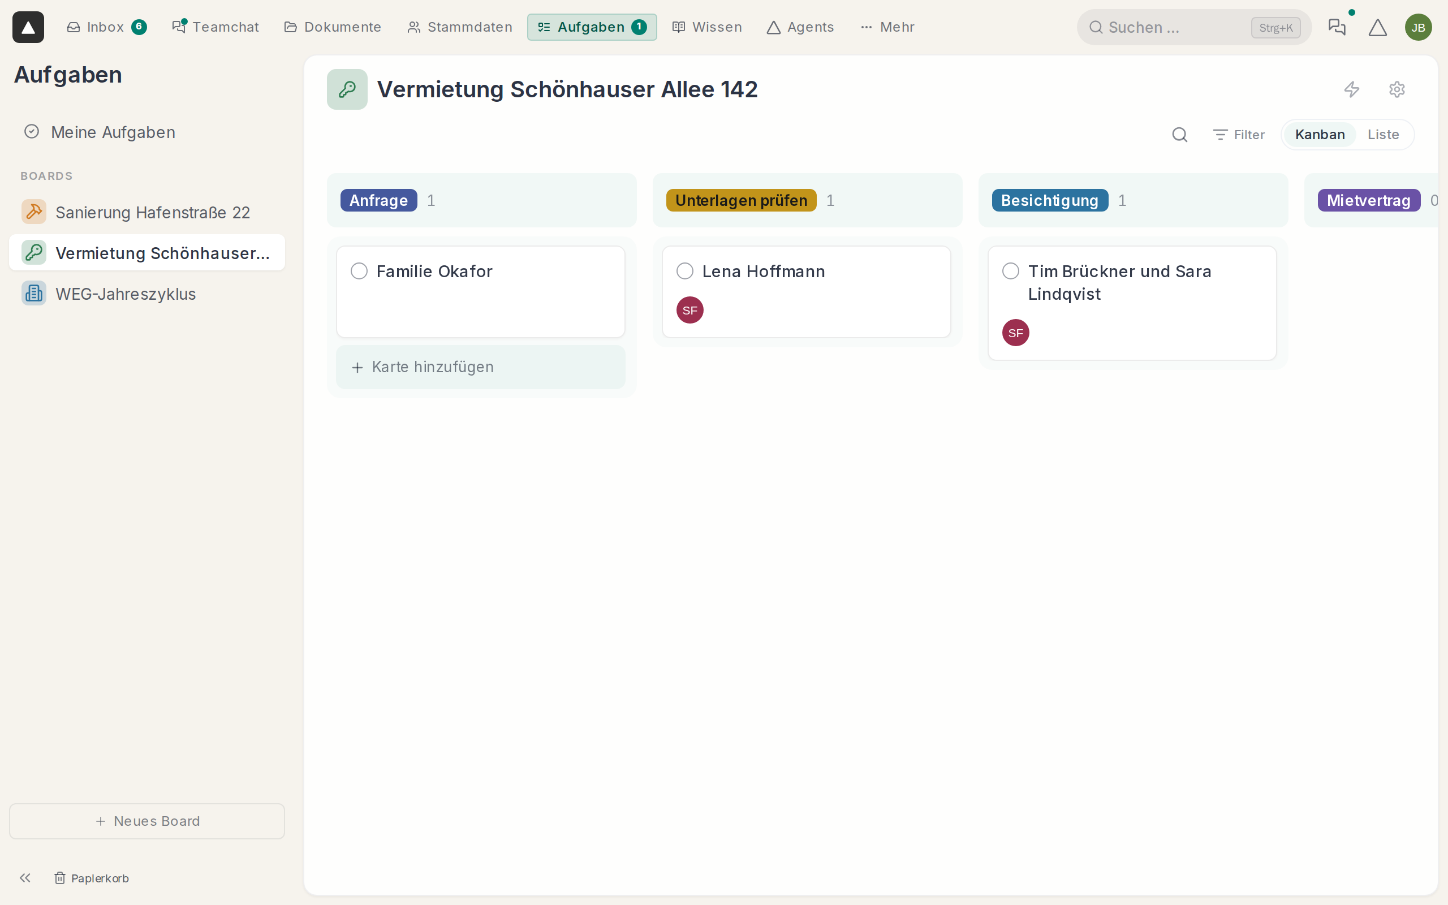Open the chat bubbles icon in header
The height and width of the screenshot is (905, 1448).
coord(1337,27)
